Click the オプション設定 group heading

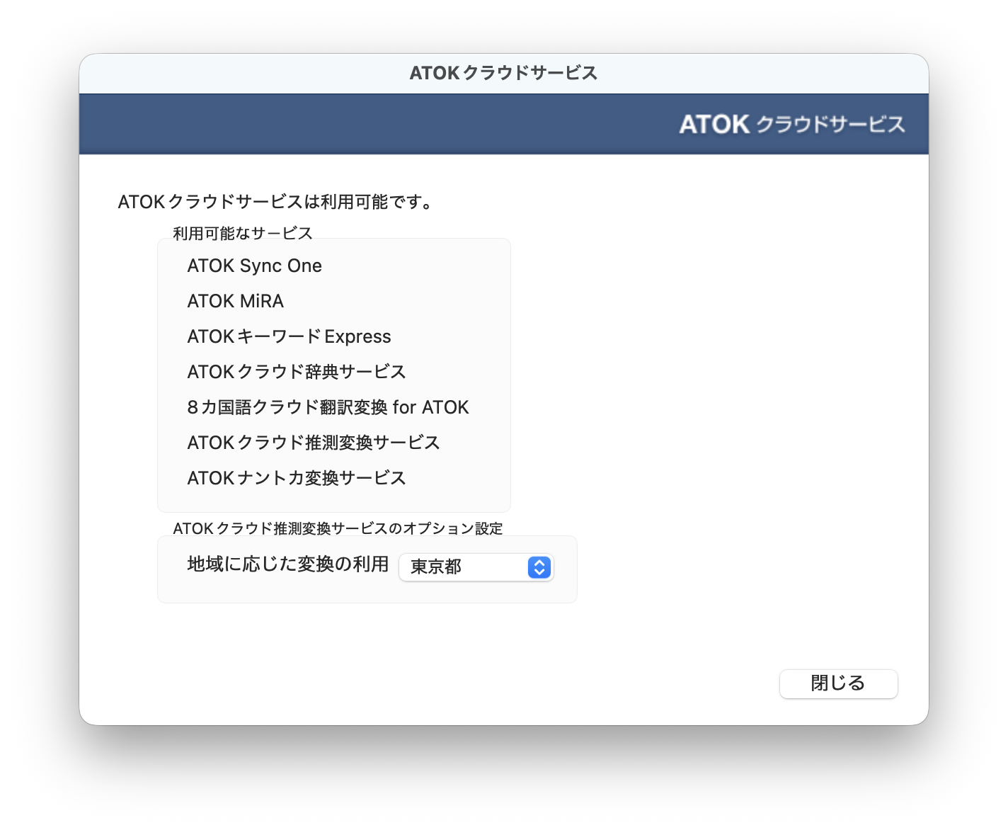[338, 528]
